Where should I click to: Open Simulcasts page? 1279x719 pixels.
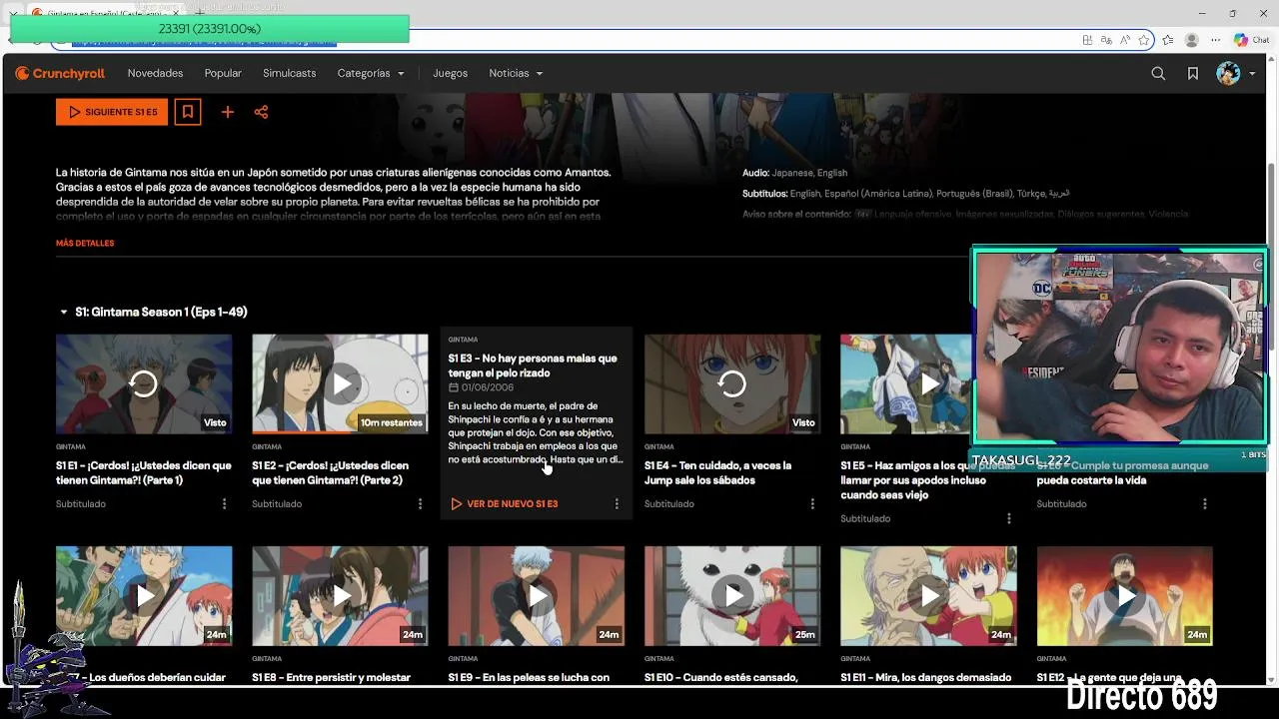click(289, 73)
